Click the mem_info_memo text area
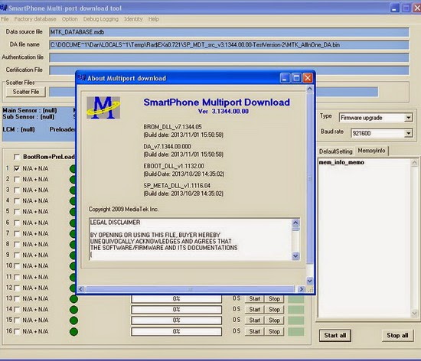Image resolution: width=421 pixels, height=361 pixels. pyautogui.click(x=364, y=238)
